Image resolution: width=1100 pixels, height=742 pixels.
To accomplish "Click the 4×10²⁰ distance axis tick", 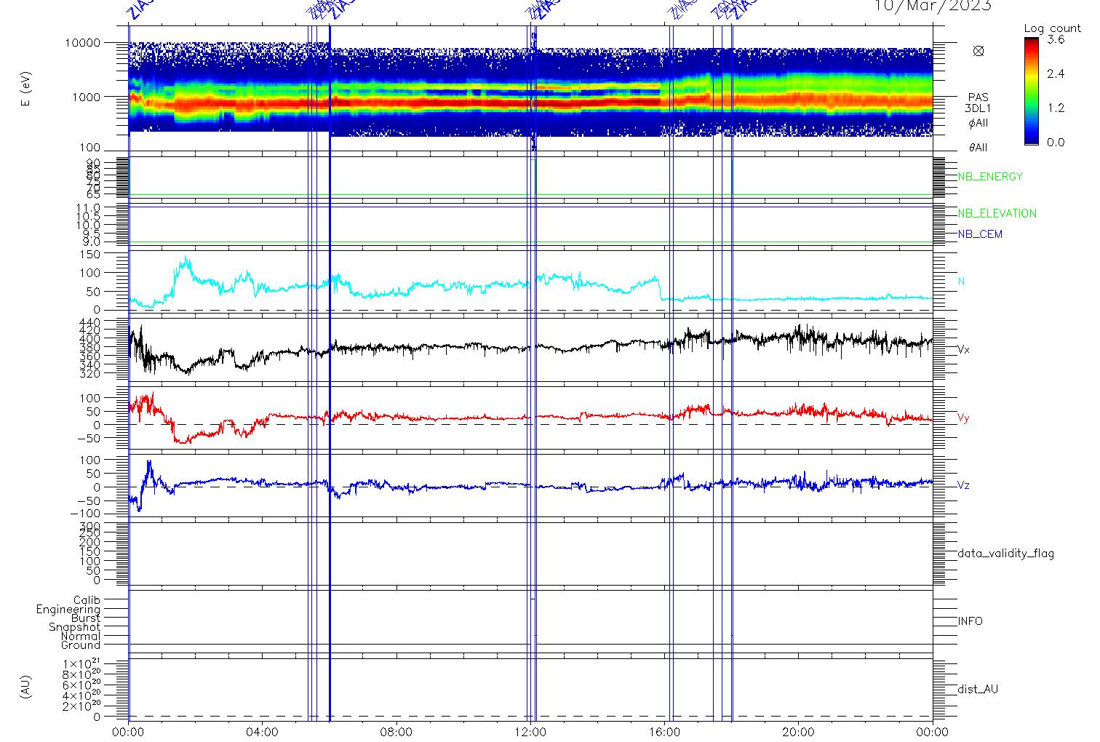I will pyautogui.click(x=82, y=695).
